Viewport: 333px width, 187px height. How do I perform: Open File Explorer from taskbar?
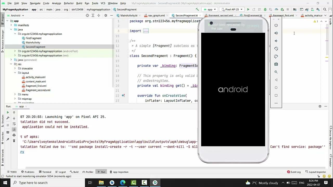tap(101, 183)
